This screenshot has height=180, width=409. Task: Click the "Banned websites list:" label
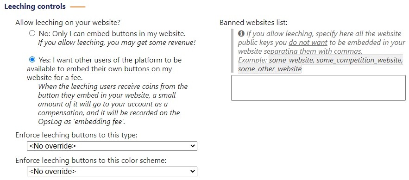(253, 23)
